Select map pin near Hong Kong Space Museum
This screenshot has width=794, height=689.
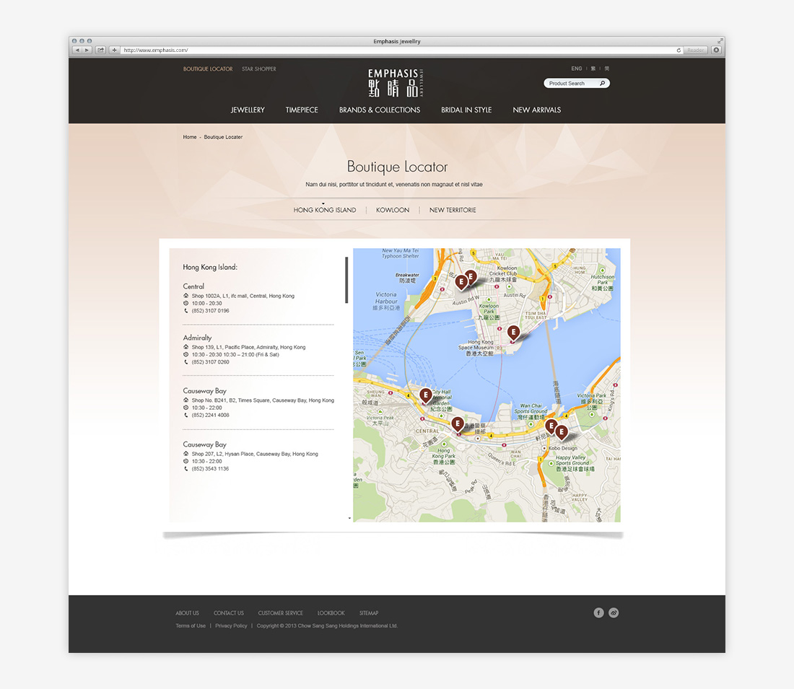[x=513, y=333]
